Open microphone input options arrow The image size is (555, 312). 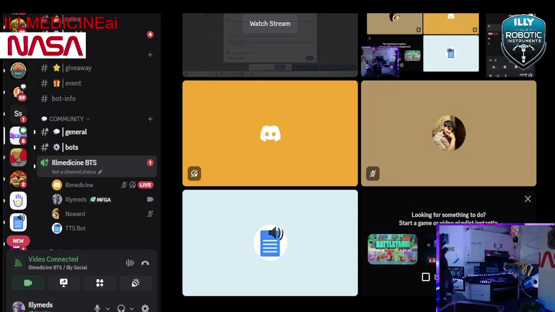(108, 309)
